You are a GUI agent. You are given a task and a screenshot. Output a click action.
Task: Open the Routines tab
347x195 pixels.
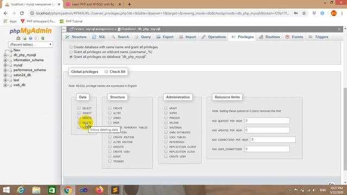point(269,37)
